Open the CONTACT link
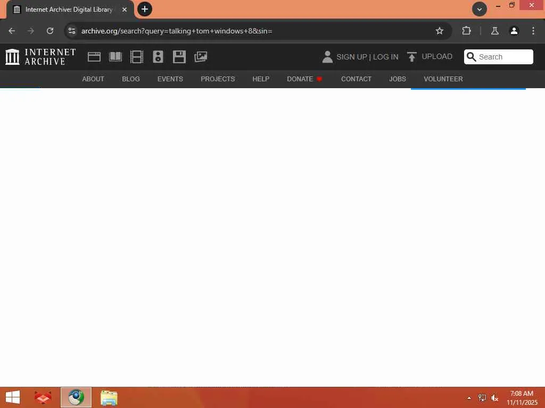Image resolution: width=545 pixels, height=408 pixels. [x=356, y=79]
